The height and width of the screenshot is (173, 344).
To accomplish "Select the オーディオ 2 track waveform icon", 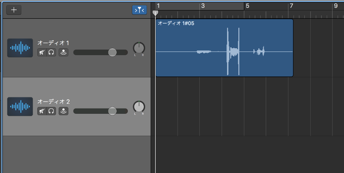I will 20,107.
